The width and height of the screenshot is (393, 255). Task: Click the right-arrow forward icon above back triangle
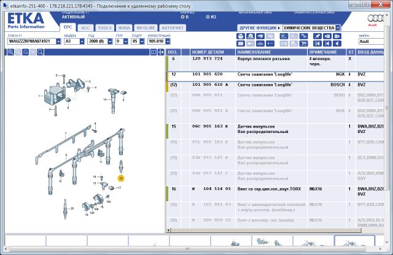(x=337, y=36)
